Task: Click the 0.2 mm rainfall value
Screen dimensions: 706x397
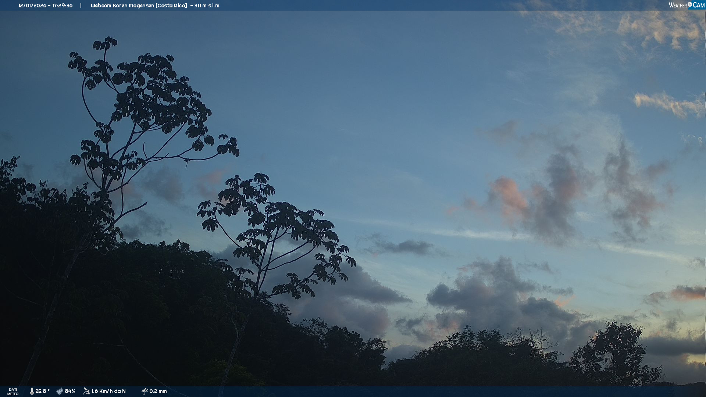Action: [158, 391]
